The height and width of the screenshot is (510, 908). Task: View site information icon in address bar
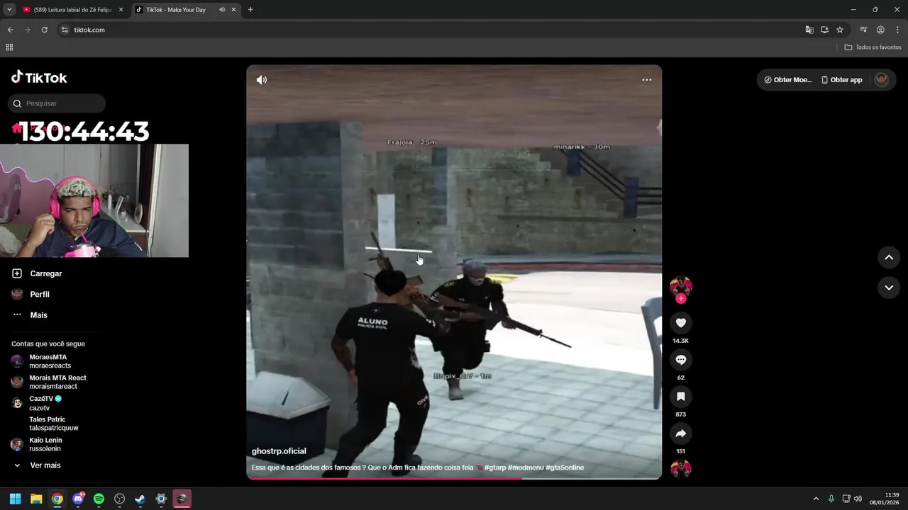point(65,30)
